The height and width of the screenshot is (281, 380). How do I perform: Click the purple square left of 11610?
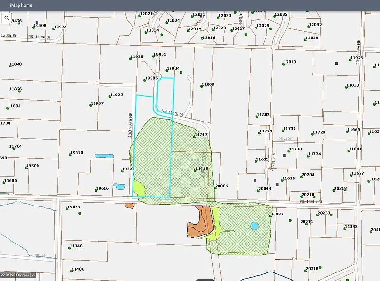click(x=277, y=184)
